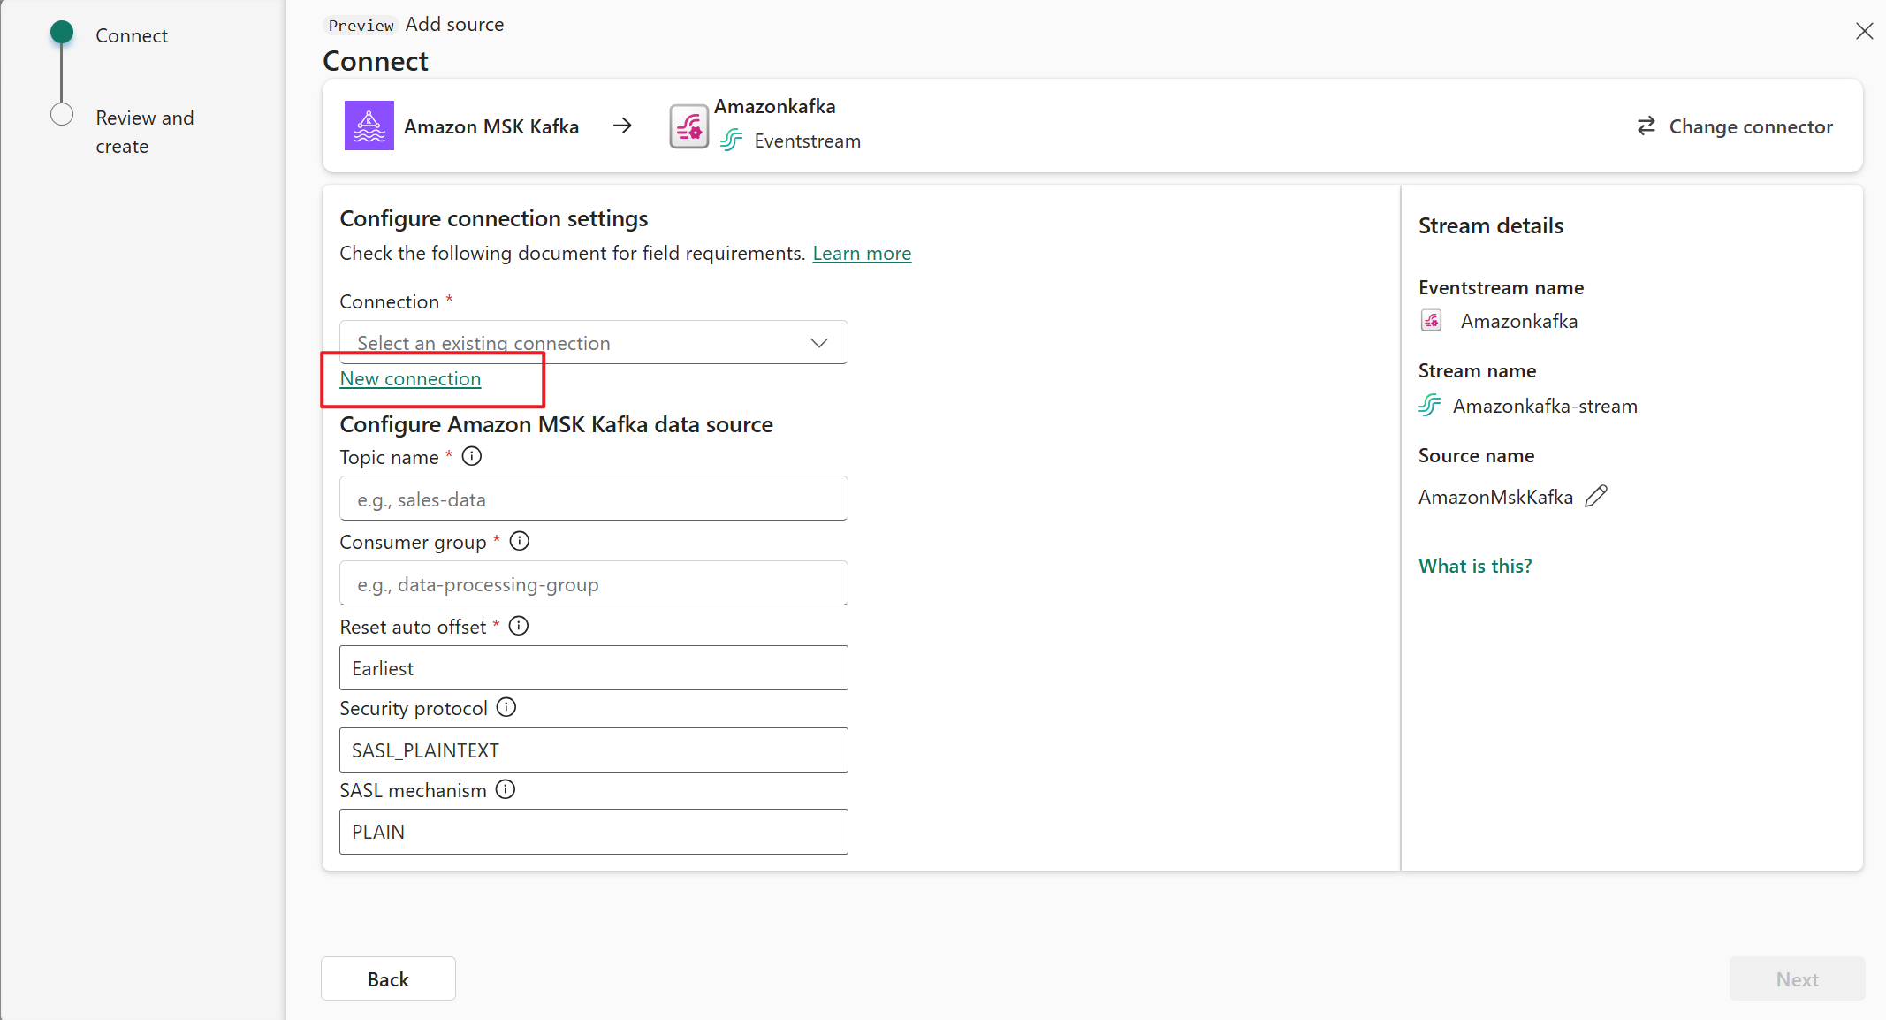Screen dimensions: 1886x1020
Task: Click the Learn more hyperlink
Action: point(863,253)
